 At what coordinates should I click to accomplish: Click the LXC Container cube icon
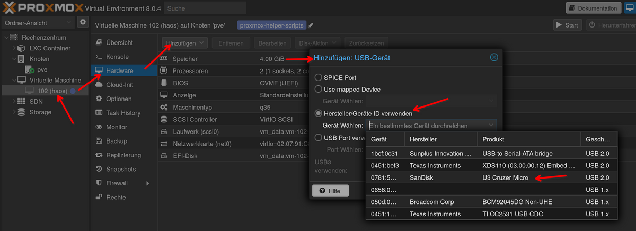tap(21, 48)
